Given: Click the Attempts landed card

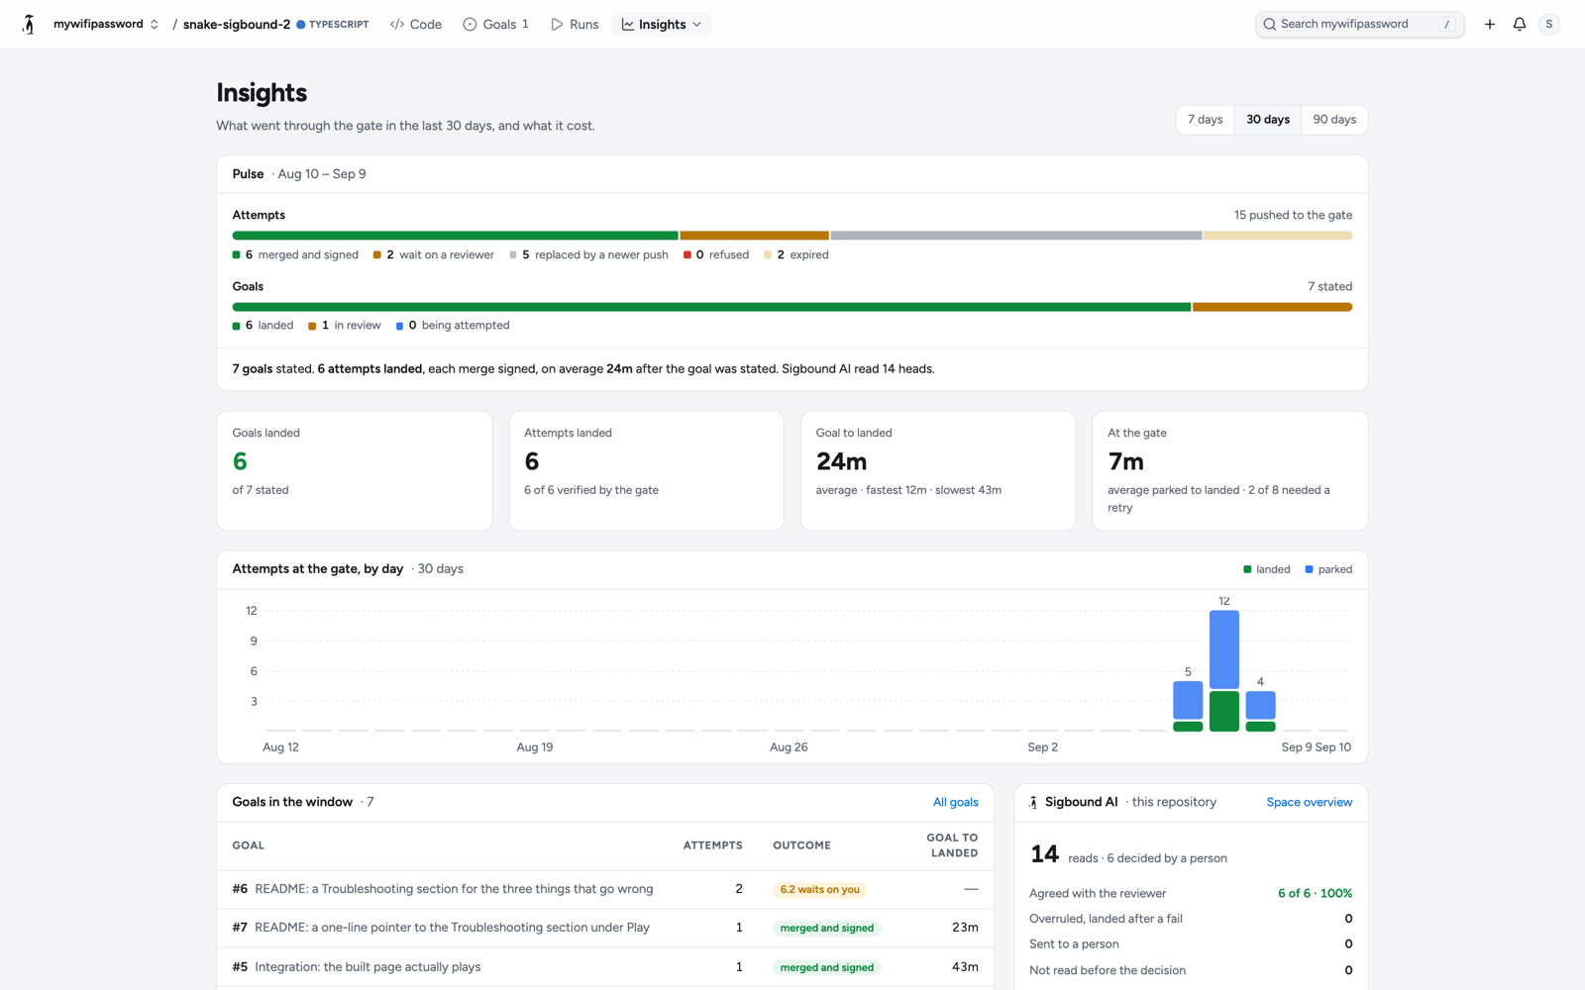Looking at the screenshot, I should 646,471.
